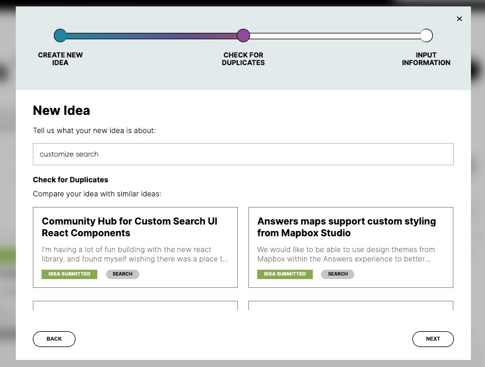Click the idea description text field
The width and height of the screenshot is (485, 367).
243,154
